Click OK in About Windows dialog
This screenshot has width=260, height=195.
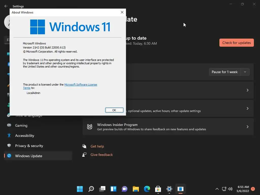tap(114, 110)
